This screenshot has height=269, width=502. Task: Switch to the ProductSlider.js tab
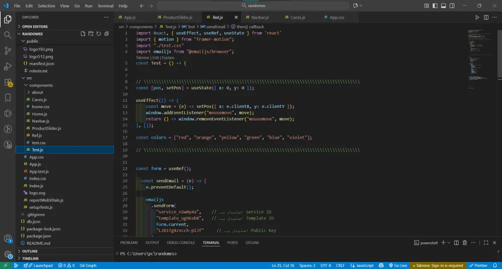178,17
